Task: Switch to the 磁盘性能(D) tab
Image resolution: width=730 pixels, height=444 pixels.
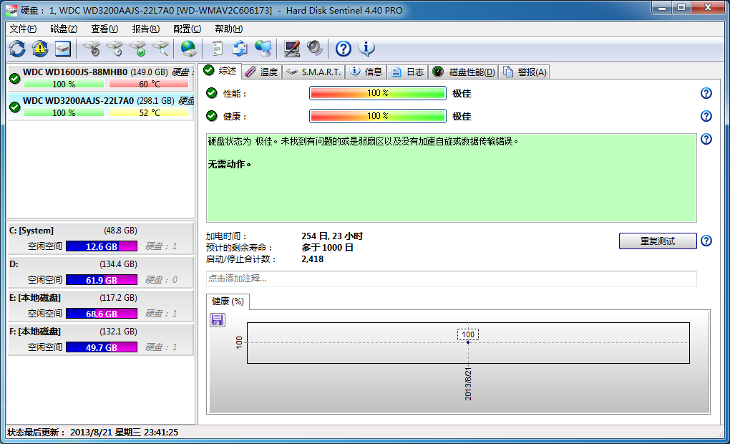Action: coord(464,72)
